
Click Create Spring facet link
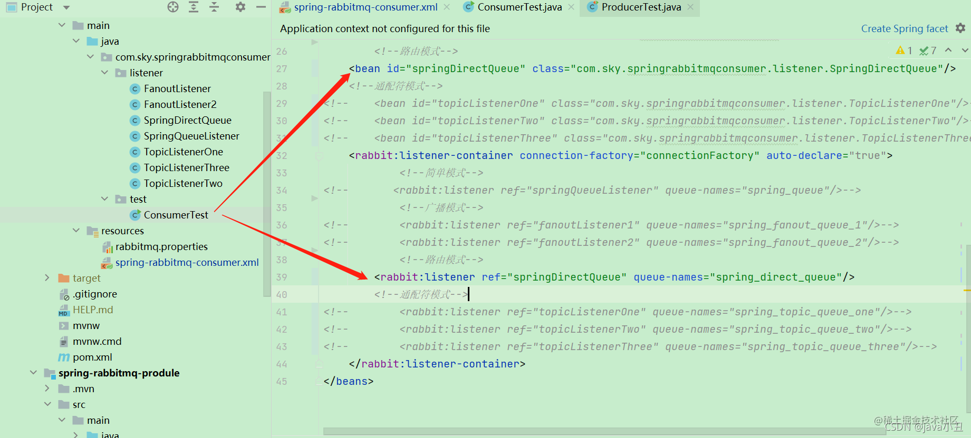905,28
